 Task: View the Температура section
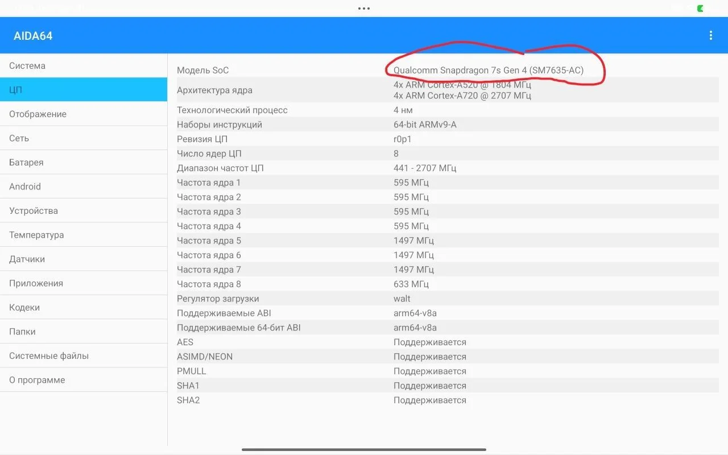point(84,235)
